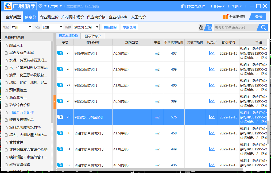This screenshot has height=173, width=271.
Task: Open history price chart for row 27
Action: point(212,85)
